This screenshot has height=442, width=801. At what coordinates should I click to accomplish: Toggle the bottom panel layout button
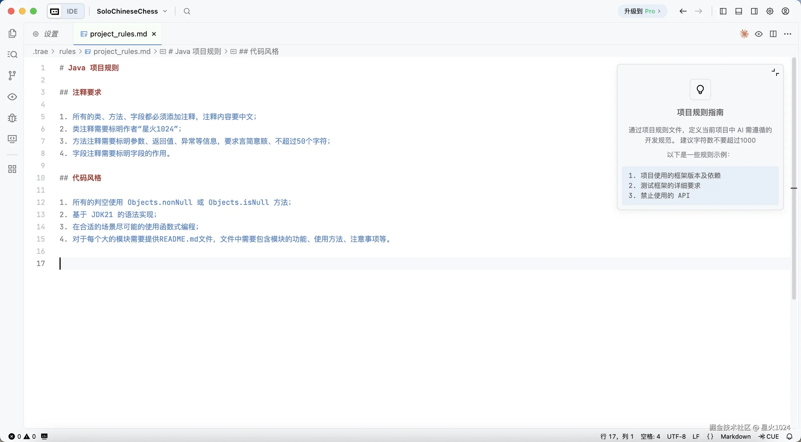(739, 11)
